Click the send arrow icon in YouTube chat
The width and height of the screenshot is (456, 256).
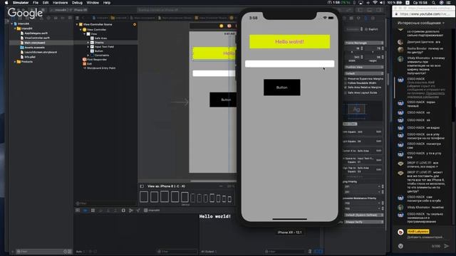447,246
